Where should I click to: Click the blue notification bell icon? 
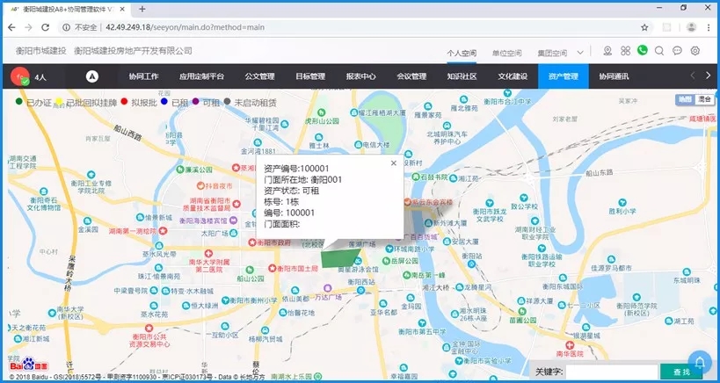coord(699,363)
